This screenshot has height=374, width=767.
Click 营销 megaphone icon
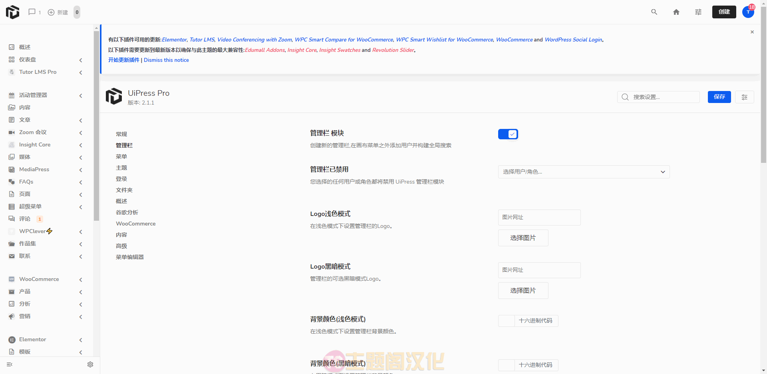[x=12, y=316]
